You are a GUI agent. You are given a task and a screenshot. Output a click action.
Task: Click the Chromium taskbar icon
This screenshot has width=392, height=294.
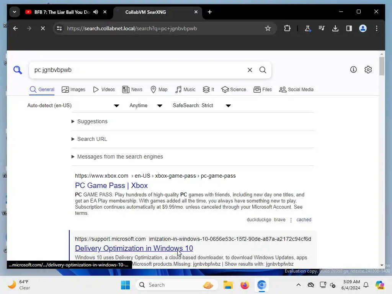tap(261, 285)
